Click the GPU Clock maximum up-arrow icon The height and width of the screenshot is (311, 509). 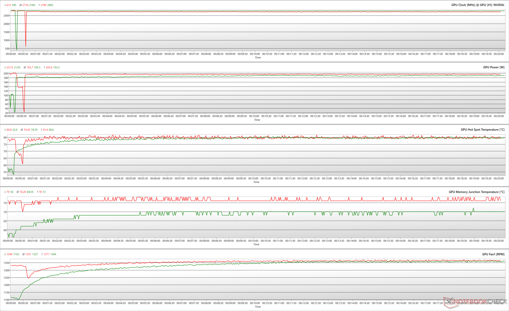tap(39, 5)
